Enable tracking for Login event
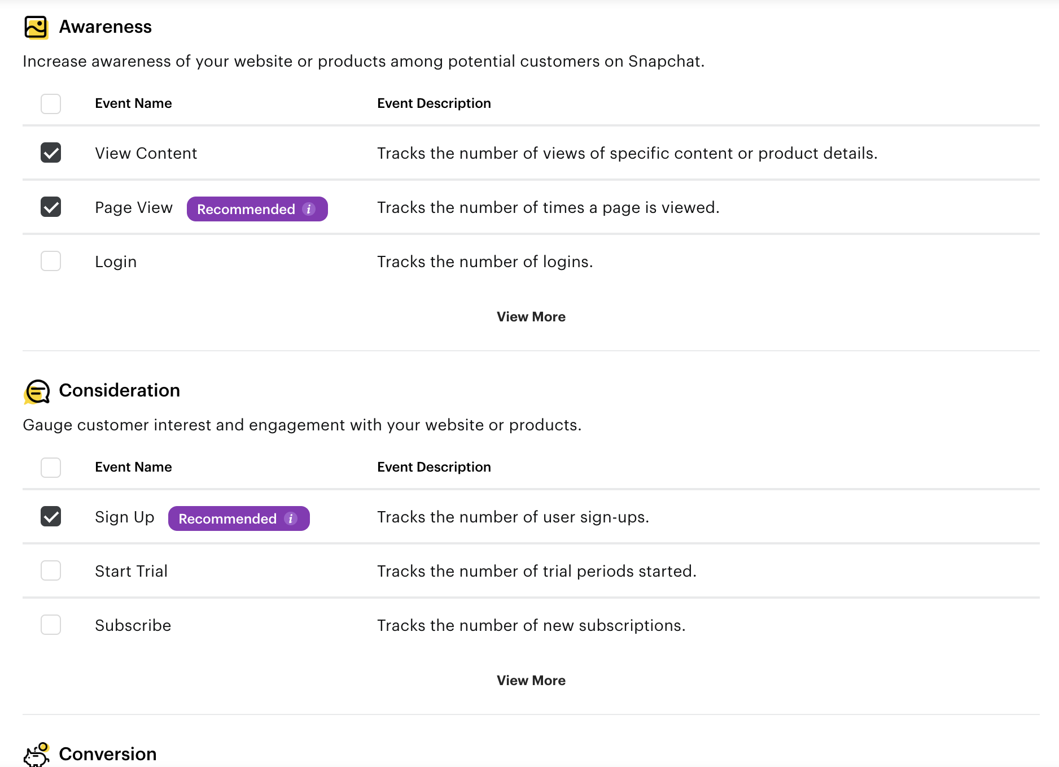This screenshot has height=767, width=1059. (51, 261)
